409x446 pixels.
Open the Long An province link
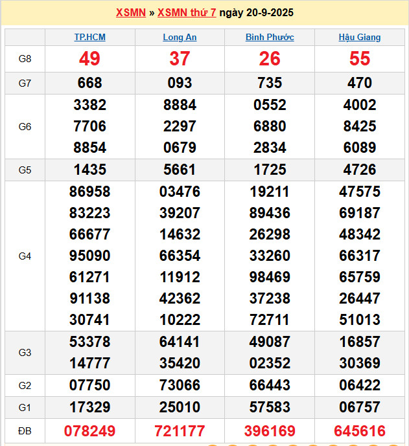(180, 38)
